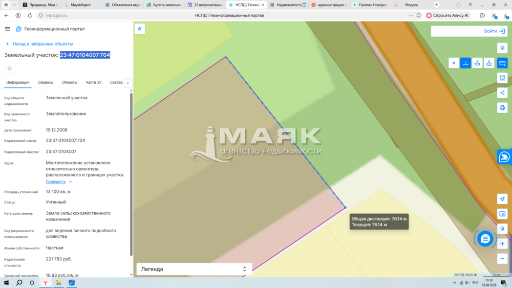Click Войти to sign in
512x288 pixels.
point(494,31)
